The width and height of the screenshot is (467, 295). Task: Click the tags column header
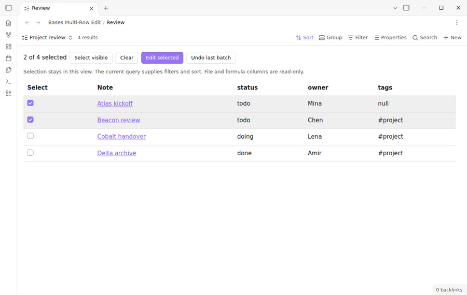pos(385,87)
